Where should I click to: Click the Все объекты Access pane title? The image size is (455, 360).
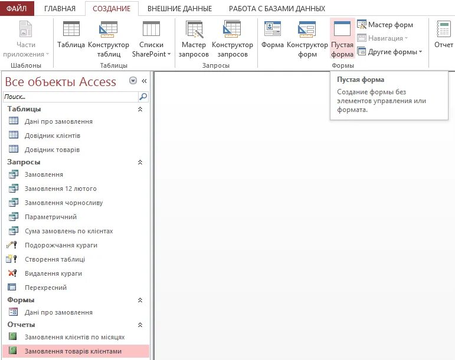(x=61, y=82)
